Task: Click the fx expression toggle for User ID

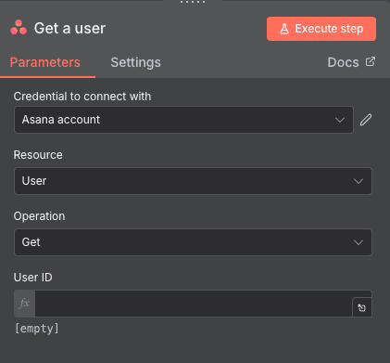Action: 24,304
